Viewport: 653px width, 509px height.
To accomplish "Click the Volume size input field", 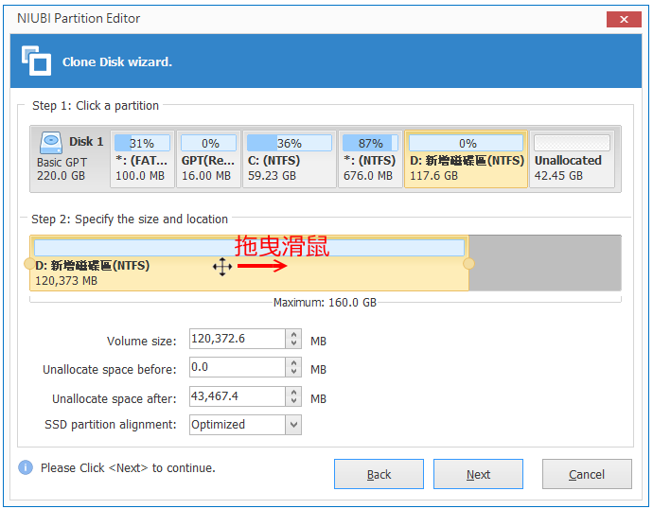I will point(238,339).
